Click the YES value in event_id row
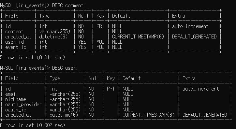The height and width of the screenshot is (129, 236). (x=82, y=47)
